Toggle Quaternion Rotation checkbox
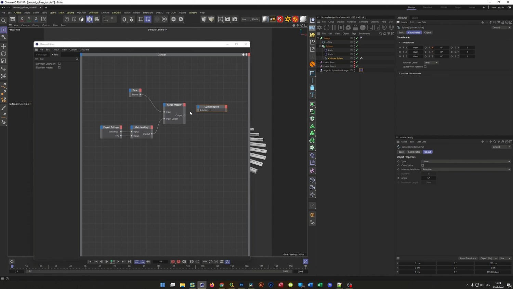Image resolution: width=513 pixels, height=289 pixels. coord(425,67)
